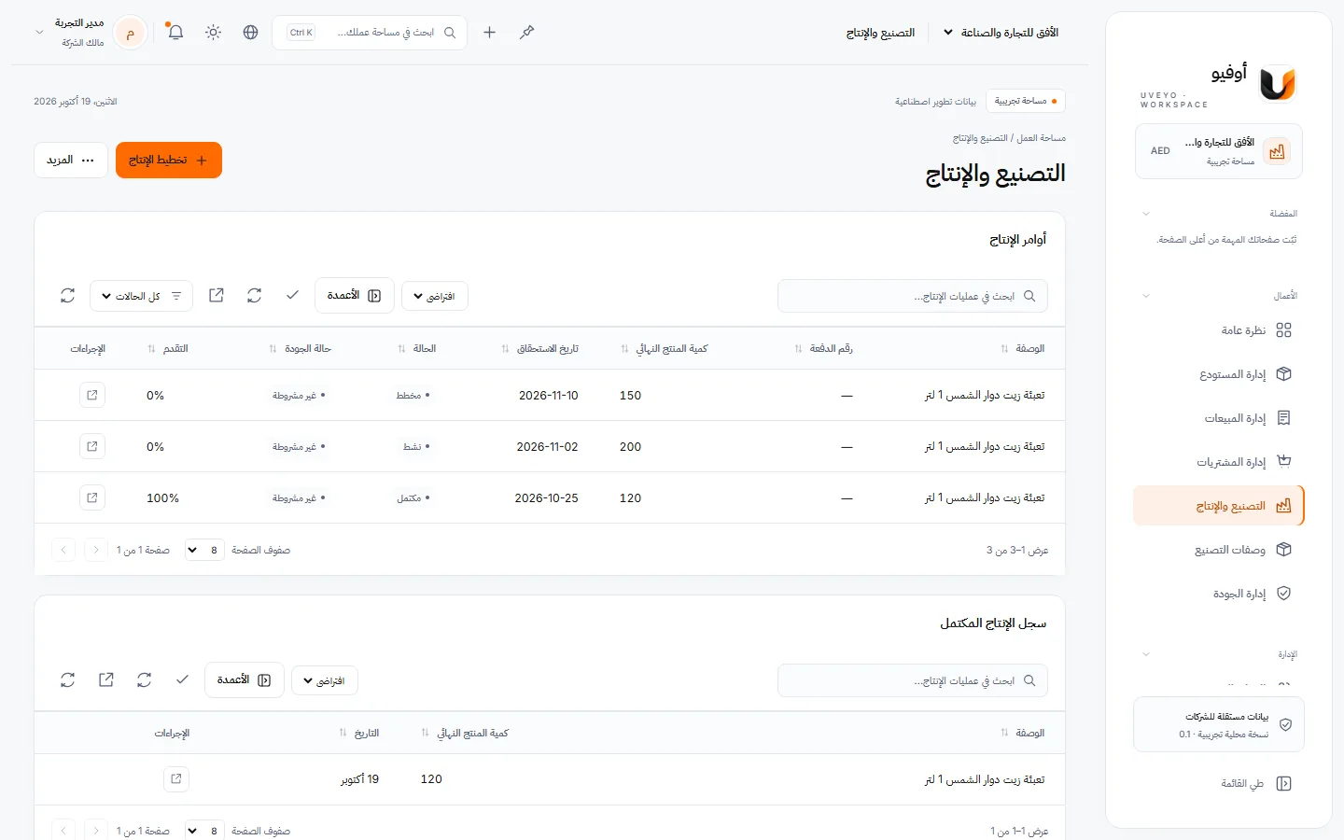The height and width of the screenshot is (840, 1344).
Task: Go to نظرة عامة in sidebar
Action: coord(1219,330)
